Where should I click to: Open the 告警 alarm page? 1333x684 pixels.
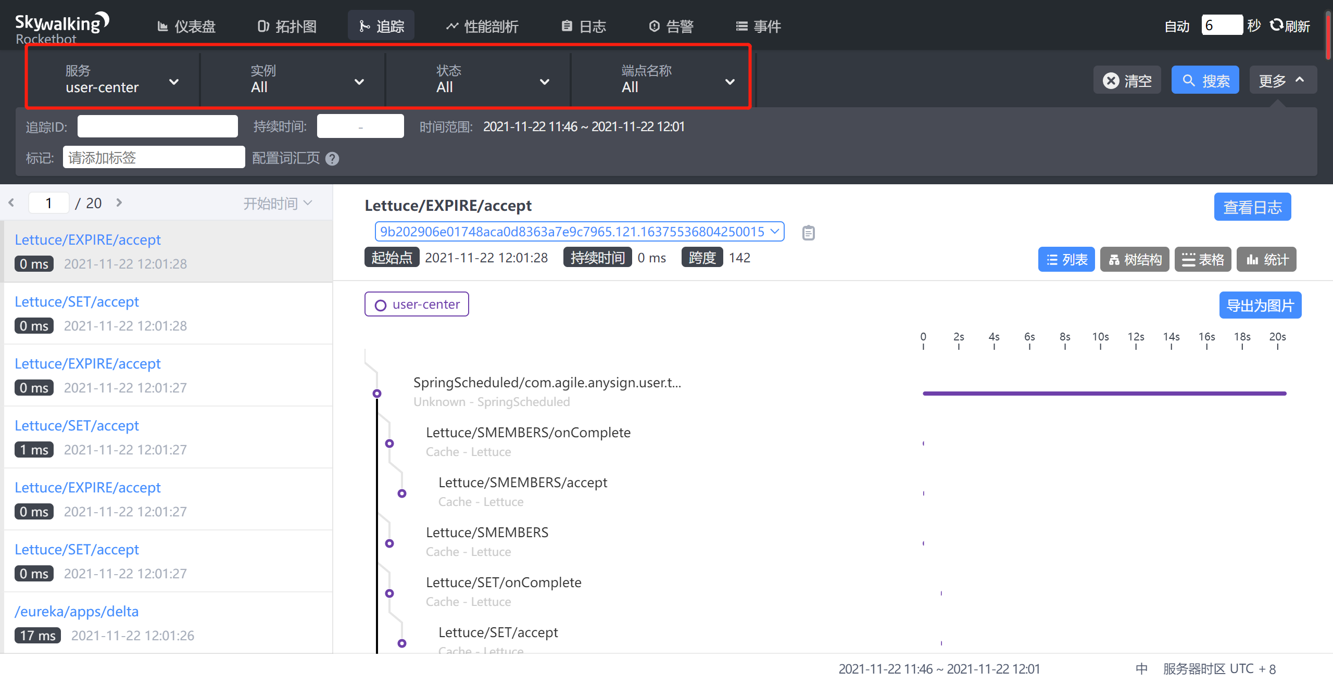672,26
